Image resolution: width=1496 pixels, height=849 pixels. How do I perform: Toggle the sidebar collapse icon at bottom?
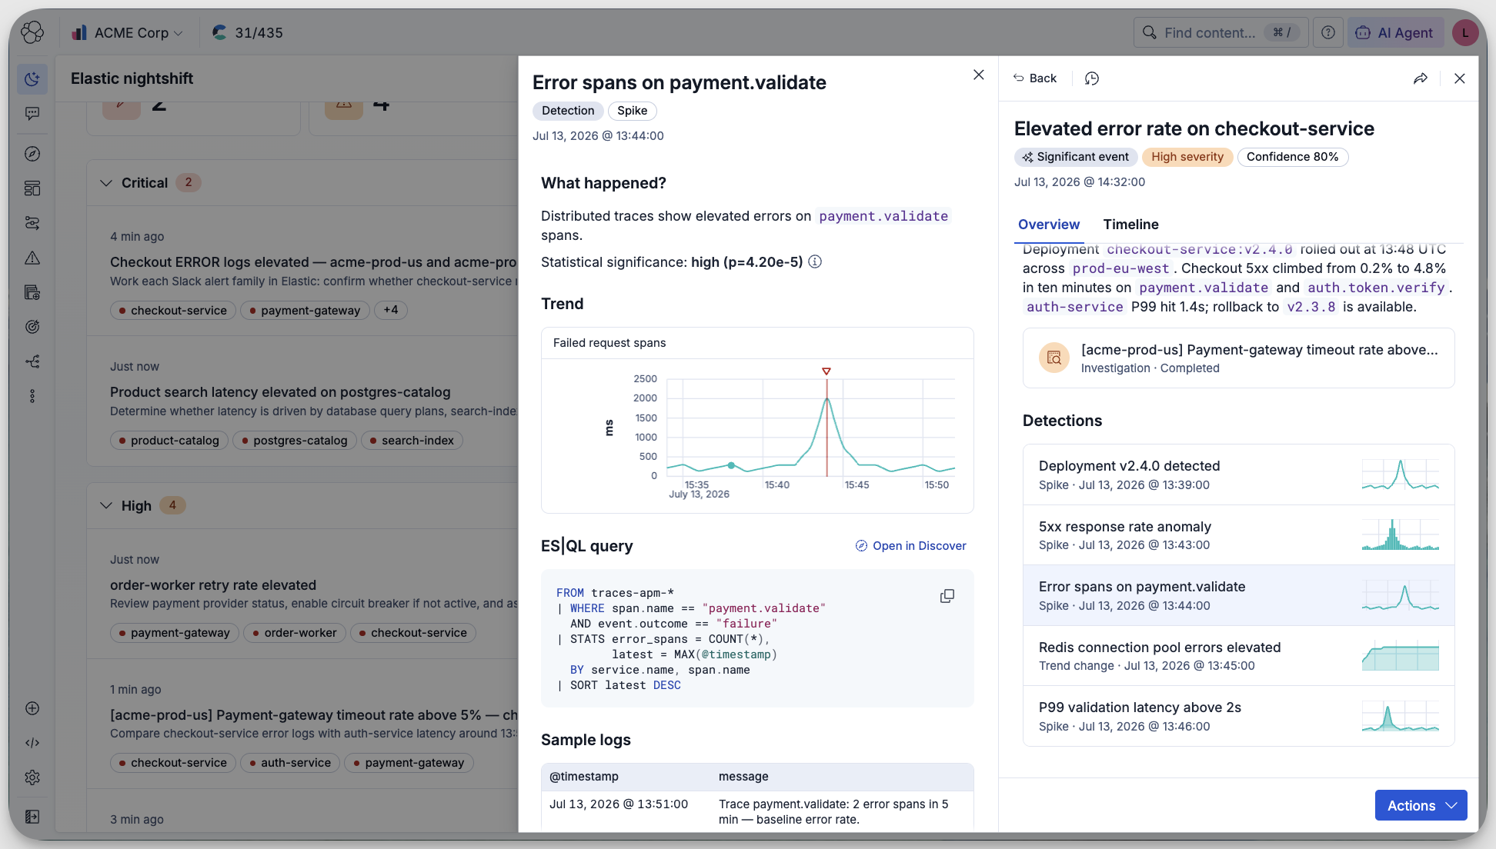click(x=32, y=817)
